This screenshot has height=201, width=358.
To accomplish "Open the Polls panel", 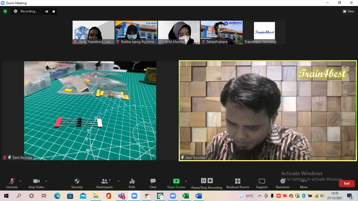I will pos(132,181).
